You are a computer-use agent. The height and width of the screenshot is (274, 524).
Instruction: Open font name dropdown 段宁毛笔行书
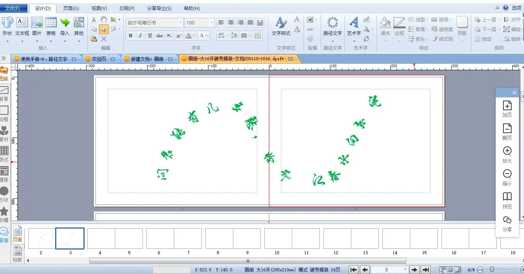[180, 23]
